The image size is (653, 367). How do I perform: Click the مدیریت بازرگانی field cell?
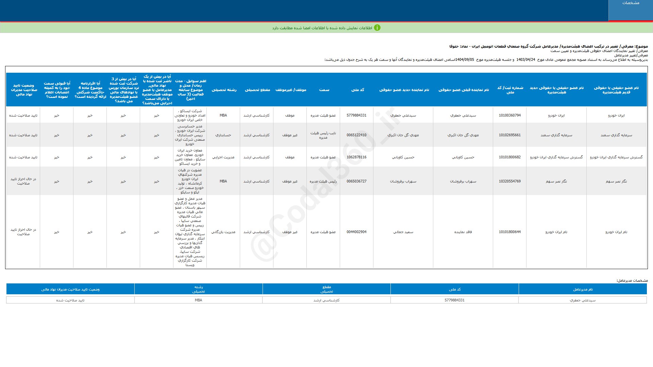click(x=223, y=232)
